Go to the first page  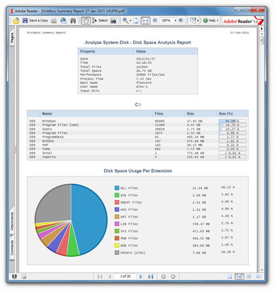[100, 276]
